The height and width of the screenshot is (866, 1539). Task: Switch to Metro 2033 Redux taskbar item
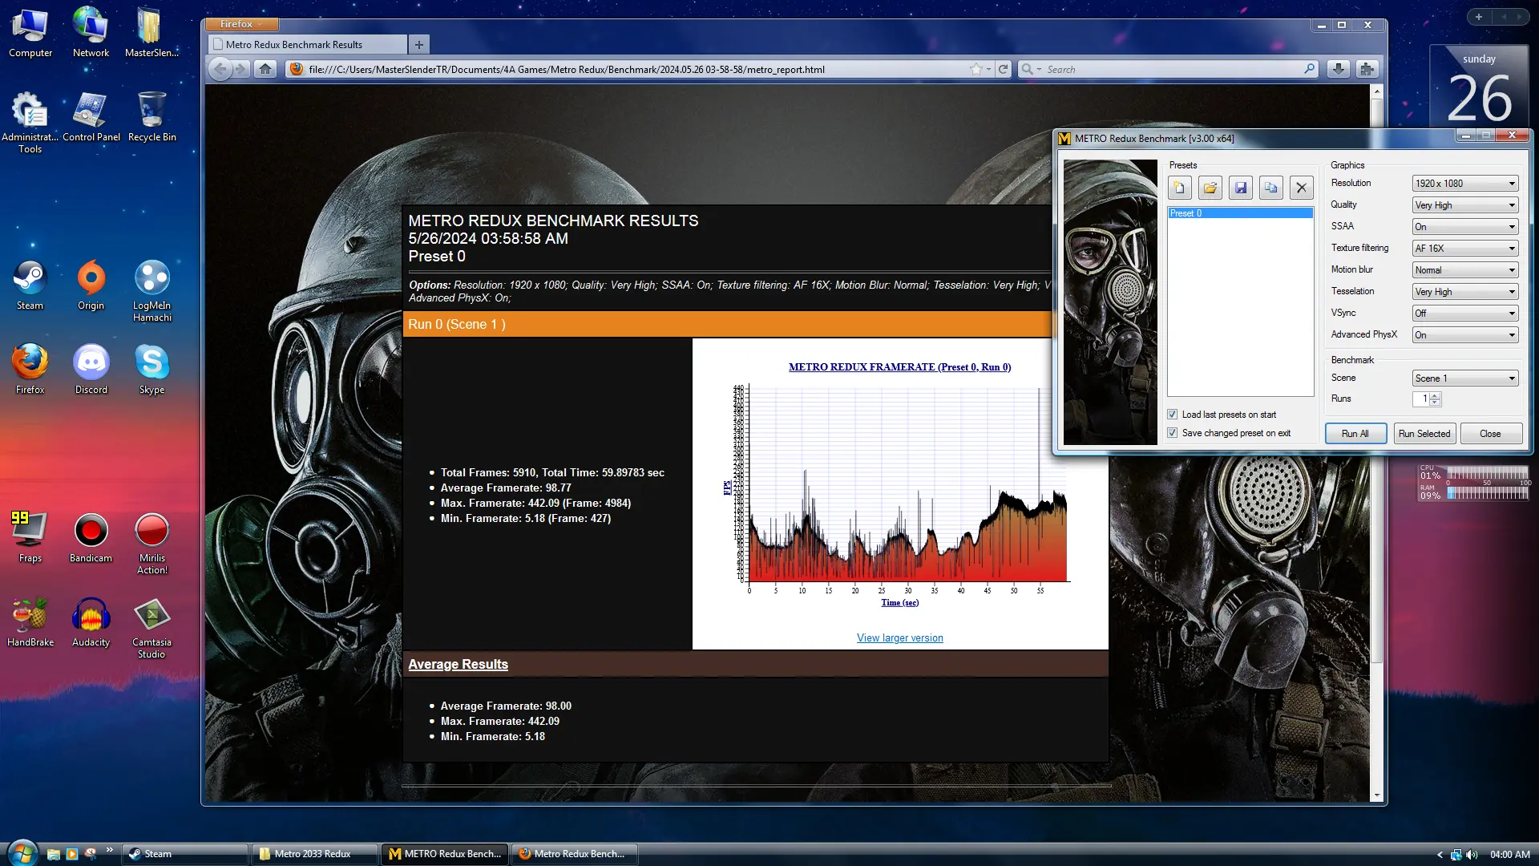pyautogui.click(x=314, y=854)
